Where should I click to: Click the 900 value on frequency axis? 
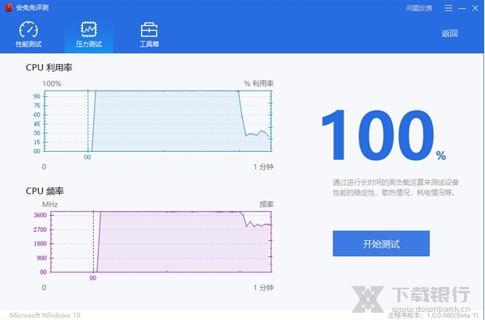click(x=41, y=258)
